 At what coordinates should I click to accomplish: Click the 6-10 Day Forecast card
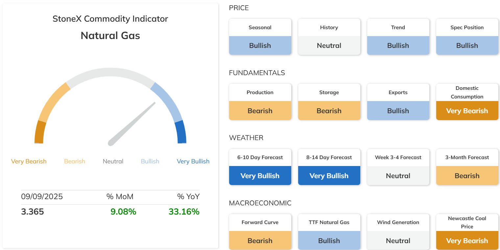pyautogui.click(x=260, y=167)
